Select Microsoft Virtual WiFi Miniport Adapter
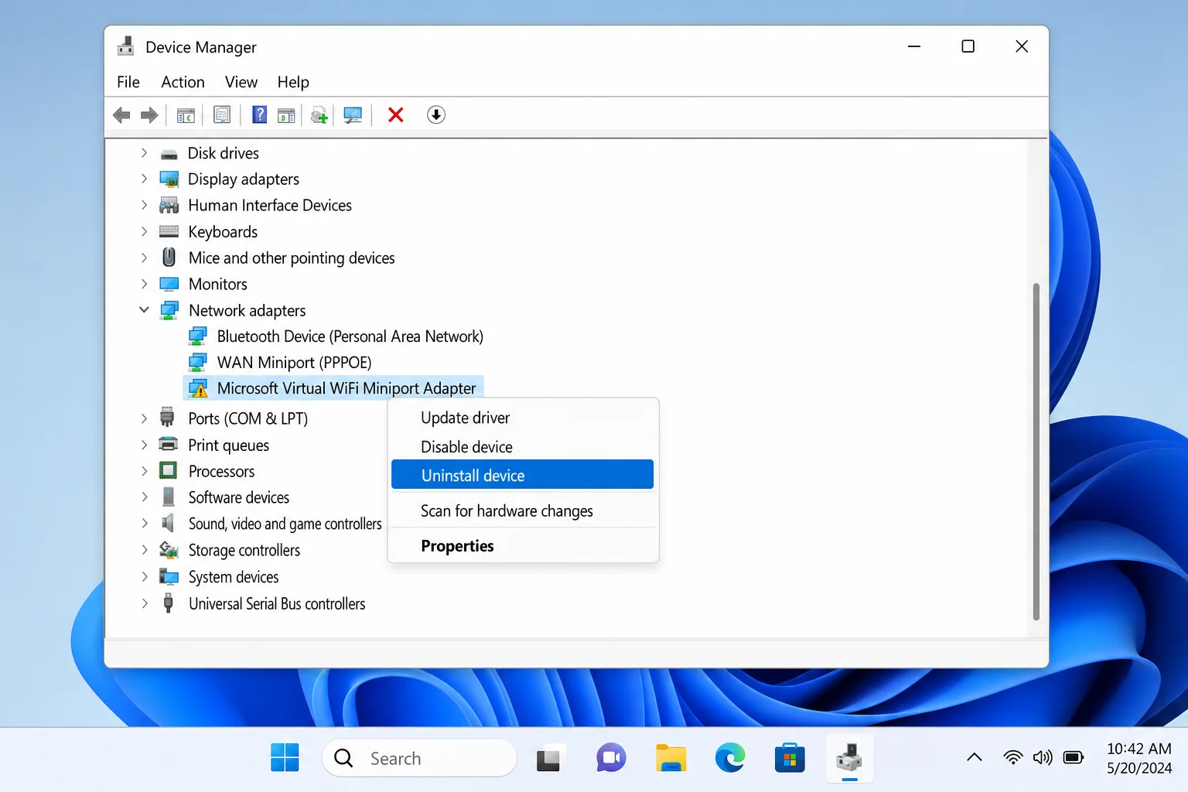This screenshot has height=792, width=1188. 346,388
